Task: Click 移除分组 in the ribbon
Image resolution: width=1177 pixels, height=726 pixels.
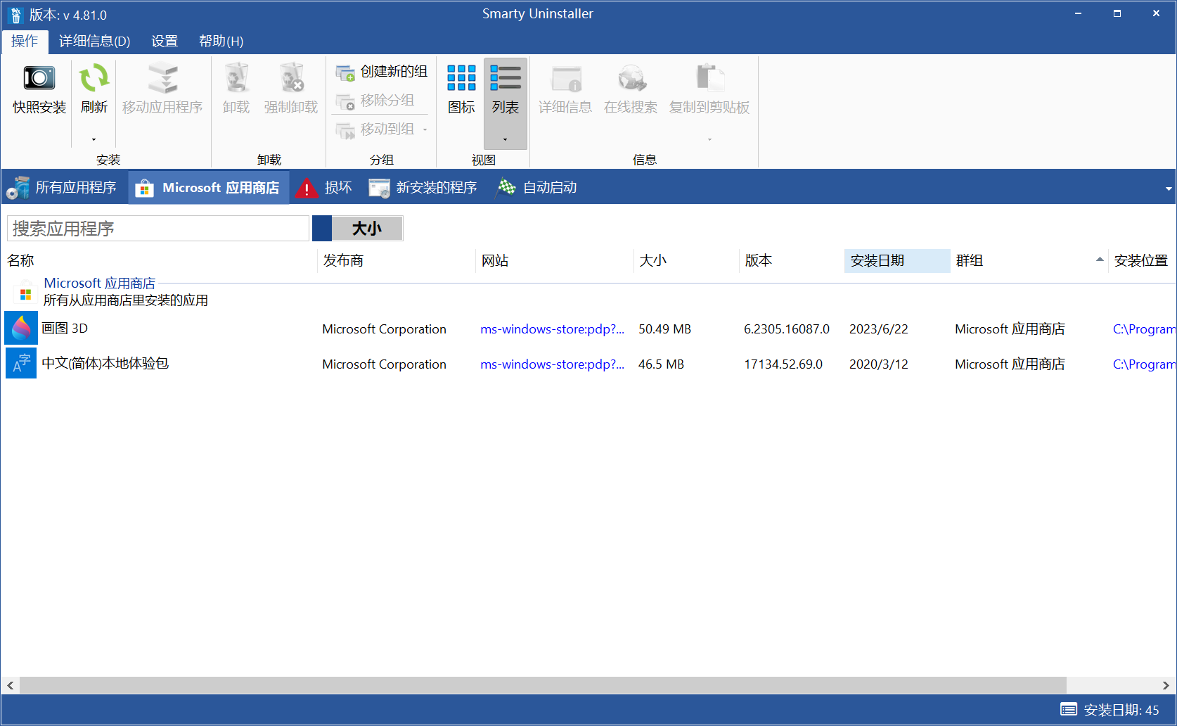Action: [375, 101]
